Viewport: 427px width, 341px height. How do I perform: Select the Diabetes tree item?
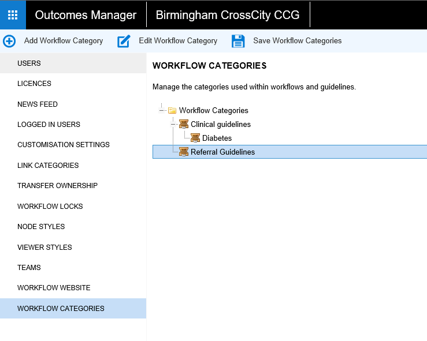click(x=217, y=138)
